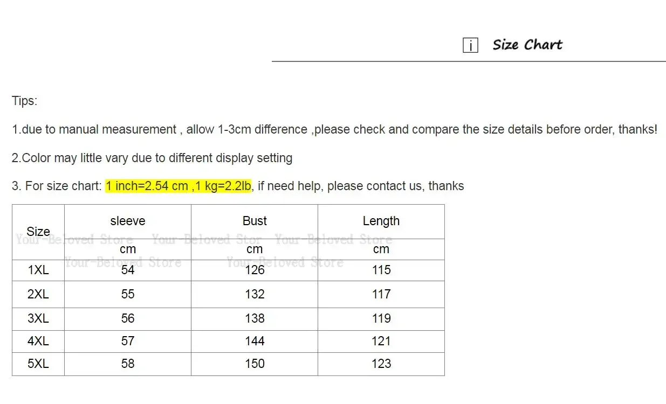Select the 4XL size row label
Image resolution: width=666 pixels, height=404 pixels.
(38, 341)
